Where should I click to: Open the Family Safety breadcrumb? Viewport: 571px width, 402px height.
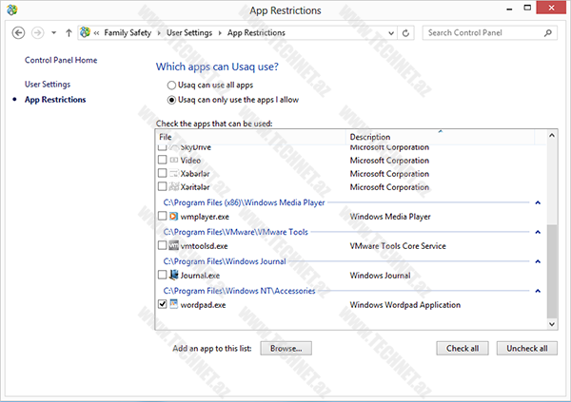tap(130, 32)
